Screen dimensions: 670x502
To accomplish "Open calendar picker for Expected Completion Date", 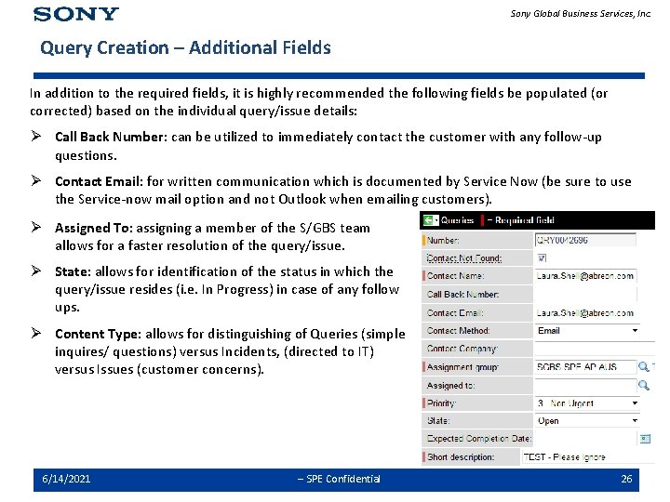I will coord(645,439).
